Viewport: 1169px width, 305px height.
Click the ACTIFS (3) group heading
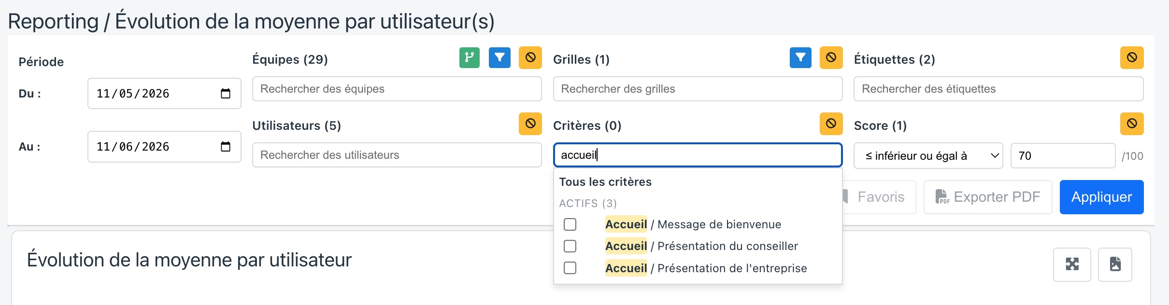(x=588, y=204)
